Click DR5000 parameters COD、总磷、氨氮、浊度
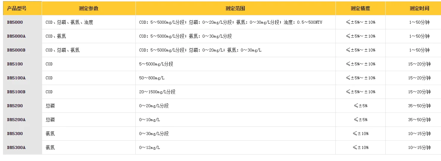This screenshot has width=441, height=161. (69, 22)
